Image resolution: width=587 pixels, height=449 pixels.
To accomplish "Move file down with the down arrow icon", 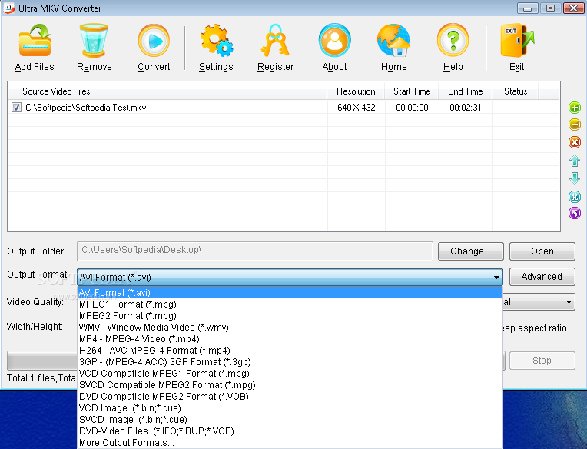I will 575,178.
